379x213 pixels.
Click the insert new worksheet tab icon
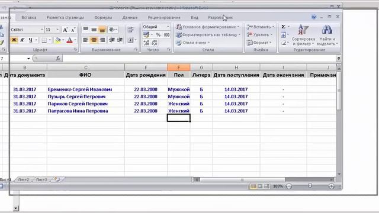(x=56, y=179)
